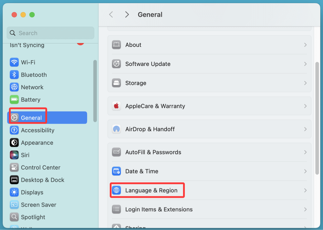
Task: Select the Control Center icon
Action: click(14, 167)
